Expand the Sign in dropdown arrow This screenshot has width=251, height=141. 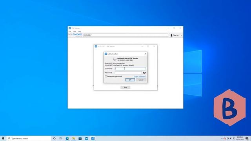tap(181, 35)
